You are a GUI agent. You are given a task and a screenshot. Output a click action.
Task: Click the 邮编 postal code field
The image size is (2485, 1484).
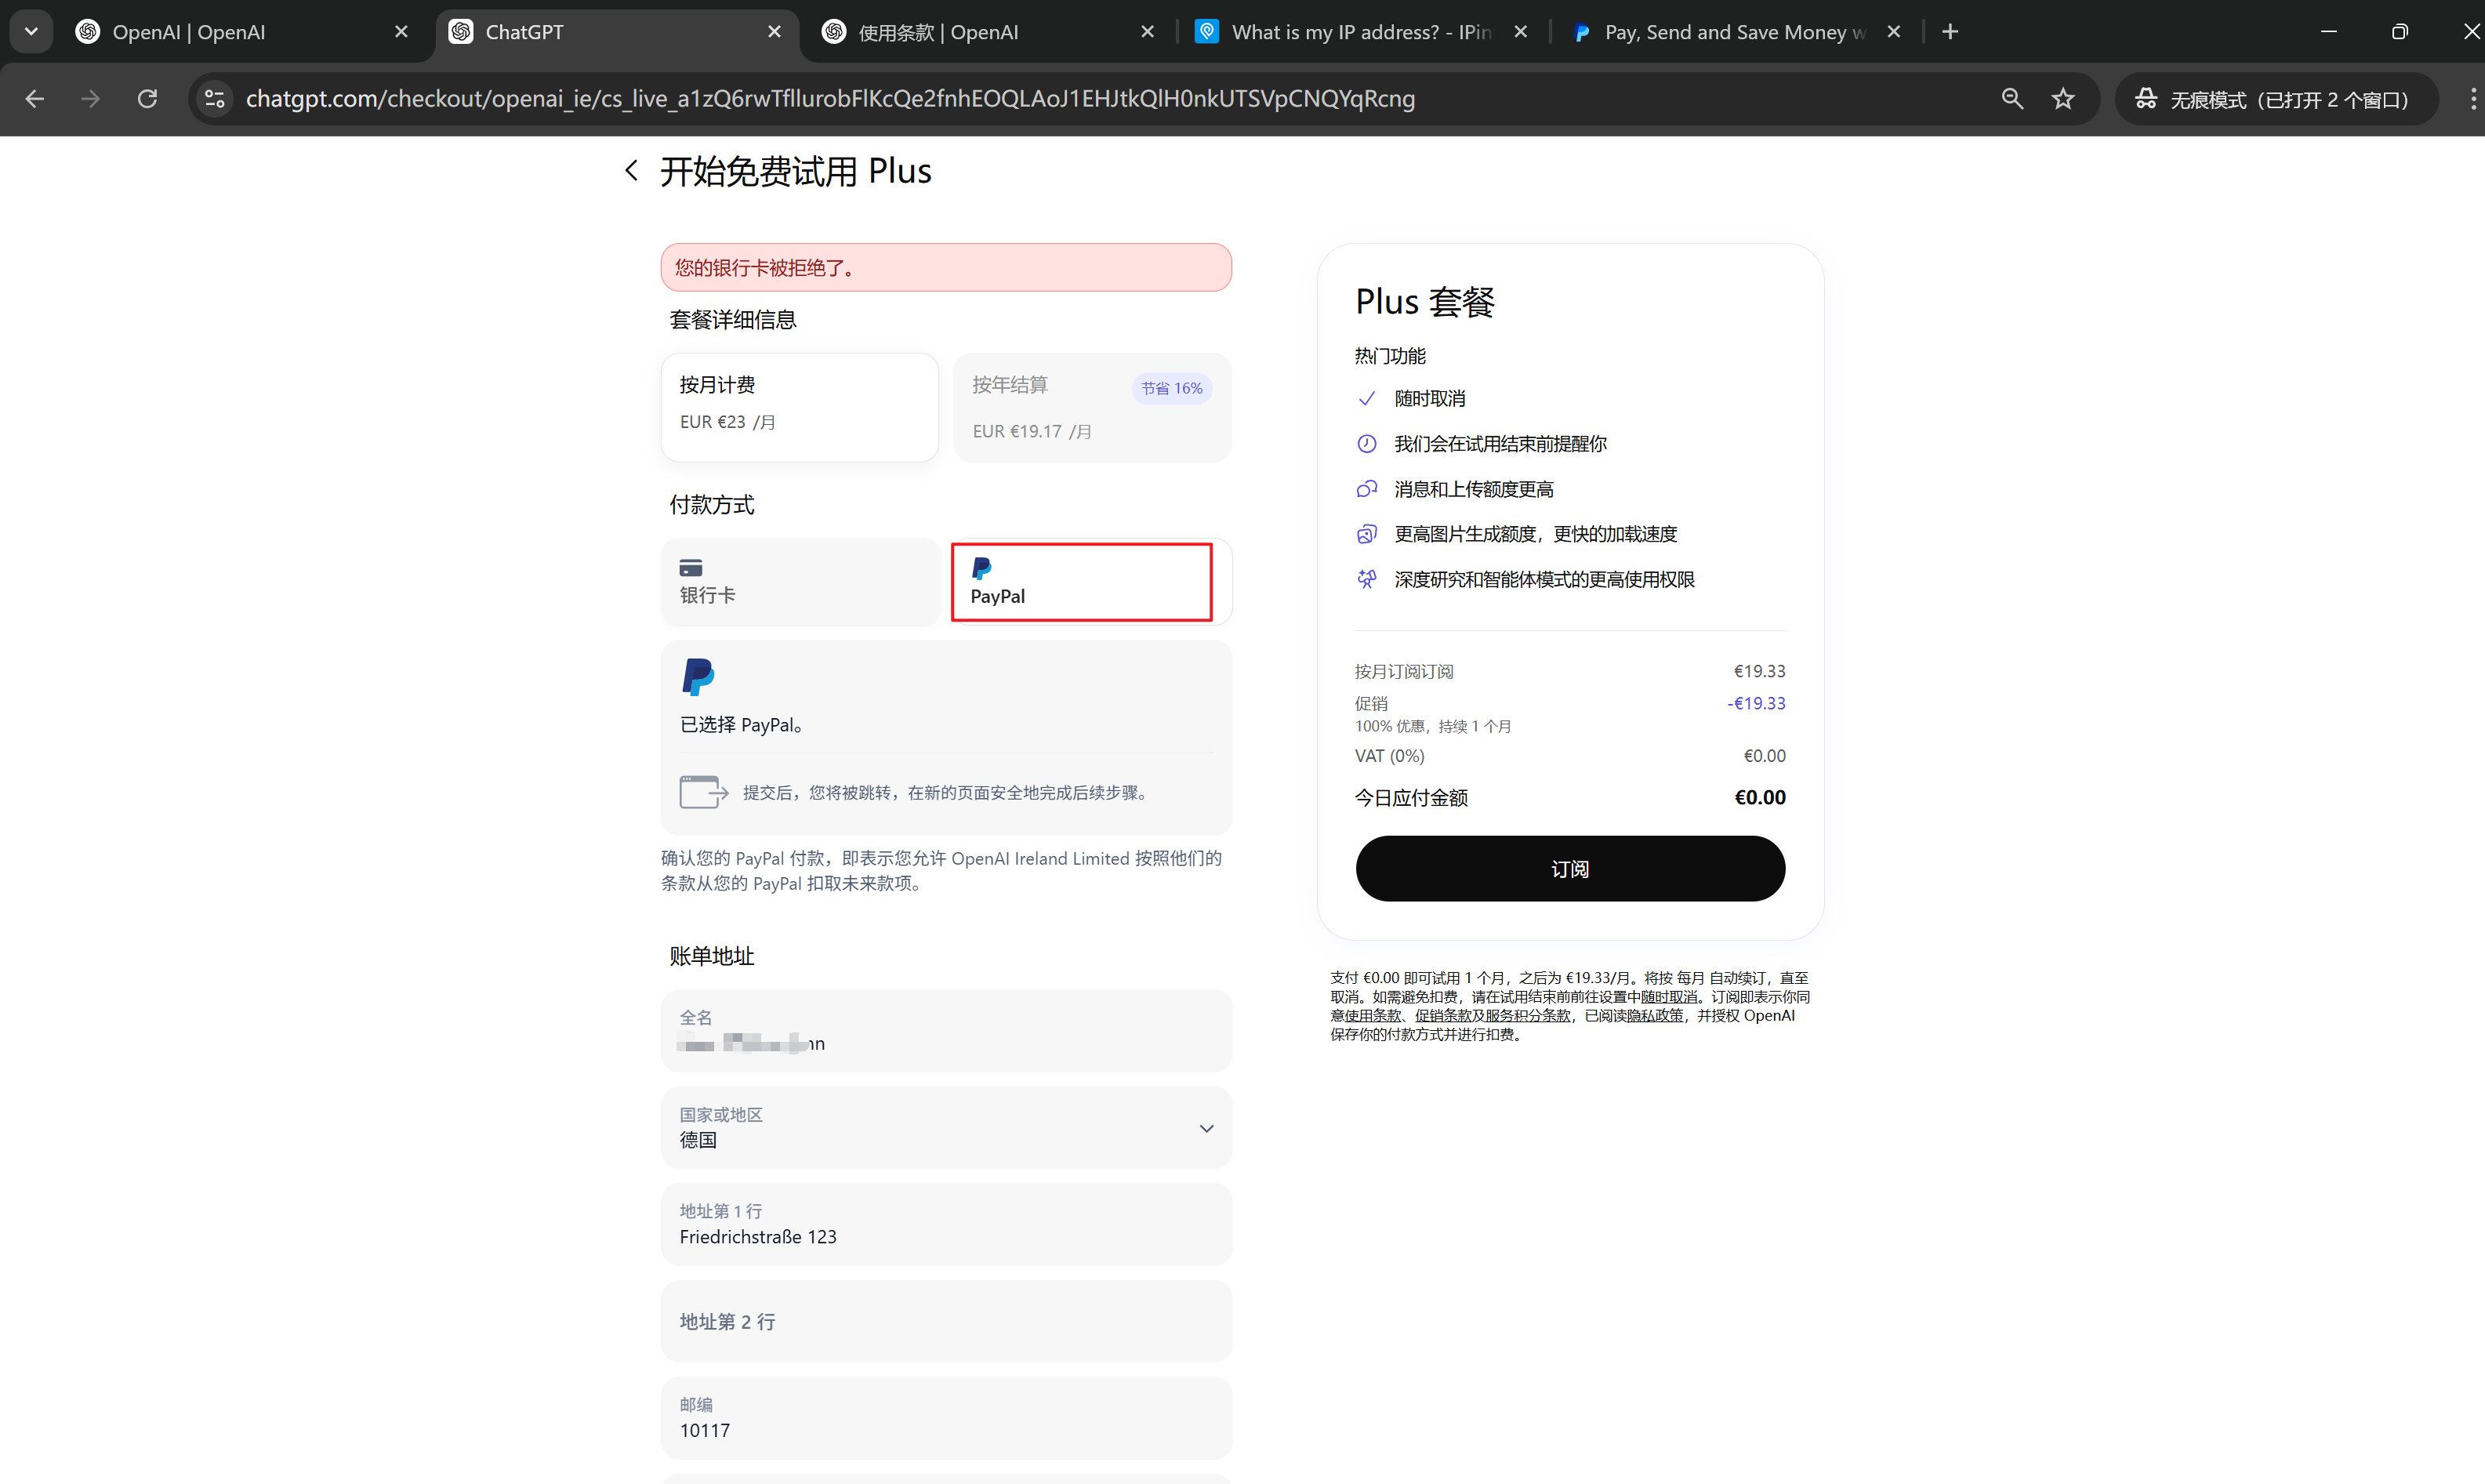click(946, 1418)
